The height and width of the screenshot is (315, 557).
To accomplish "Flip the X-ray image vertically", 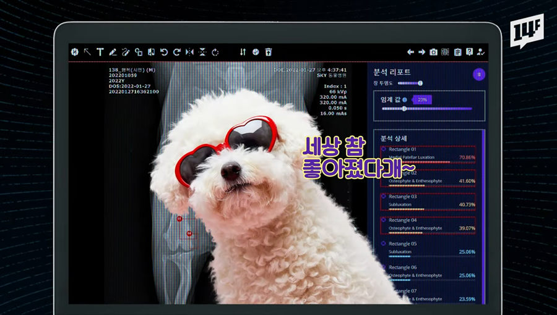I will [202, 52].
